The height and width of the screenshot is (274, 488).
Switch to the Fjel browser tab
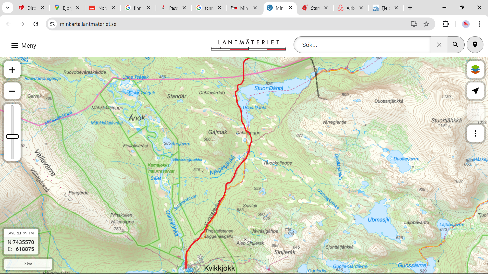coord(385,8)
